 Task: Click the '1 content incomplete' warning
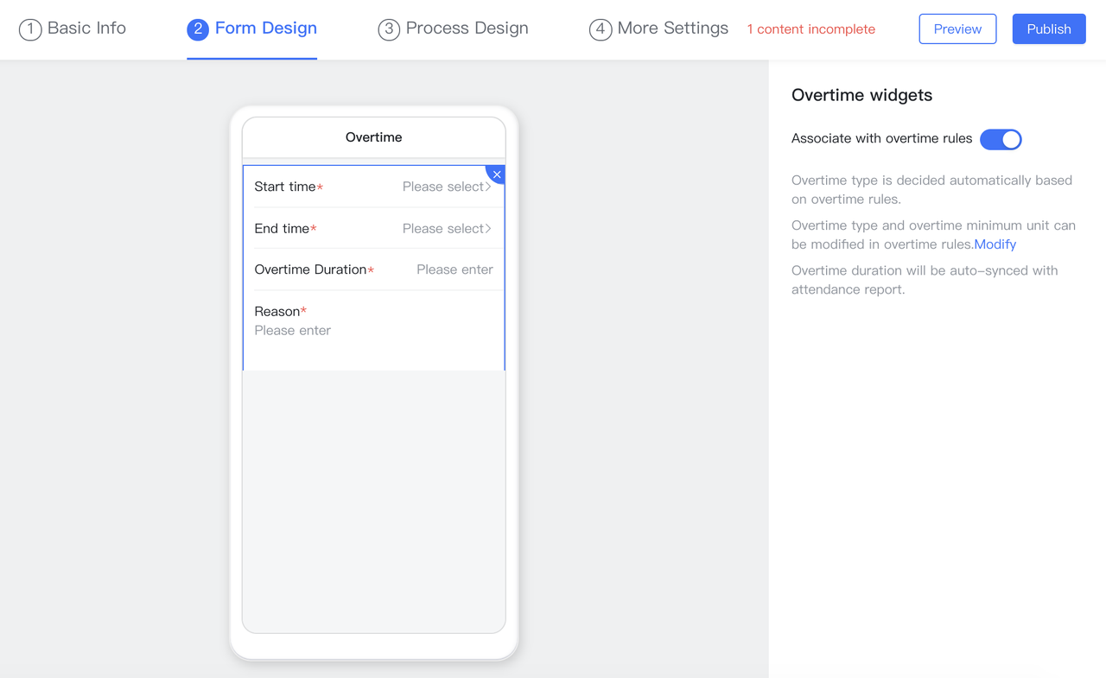point(810,29)
